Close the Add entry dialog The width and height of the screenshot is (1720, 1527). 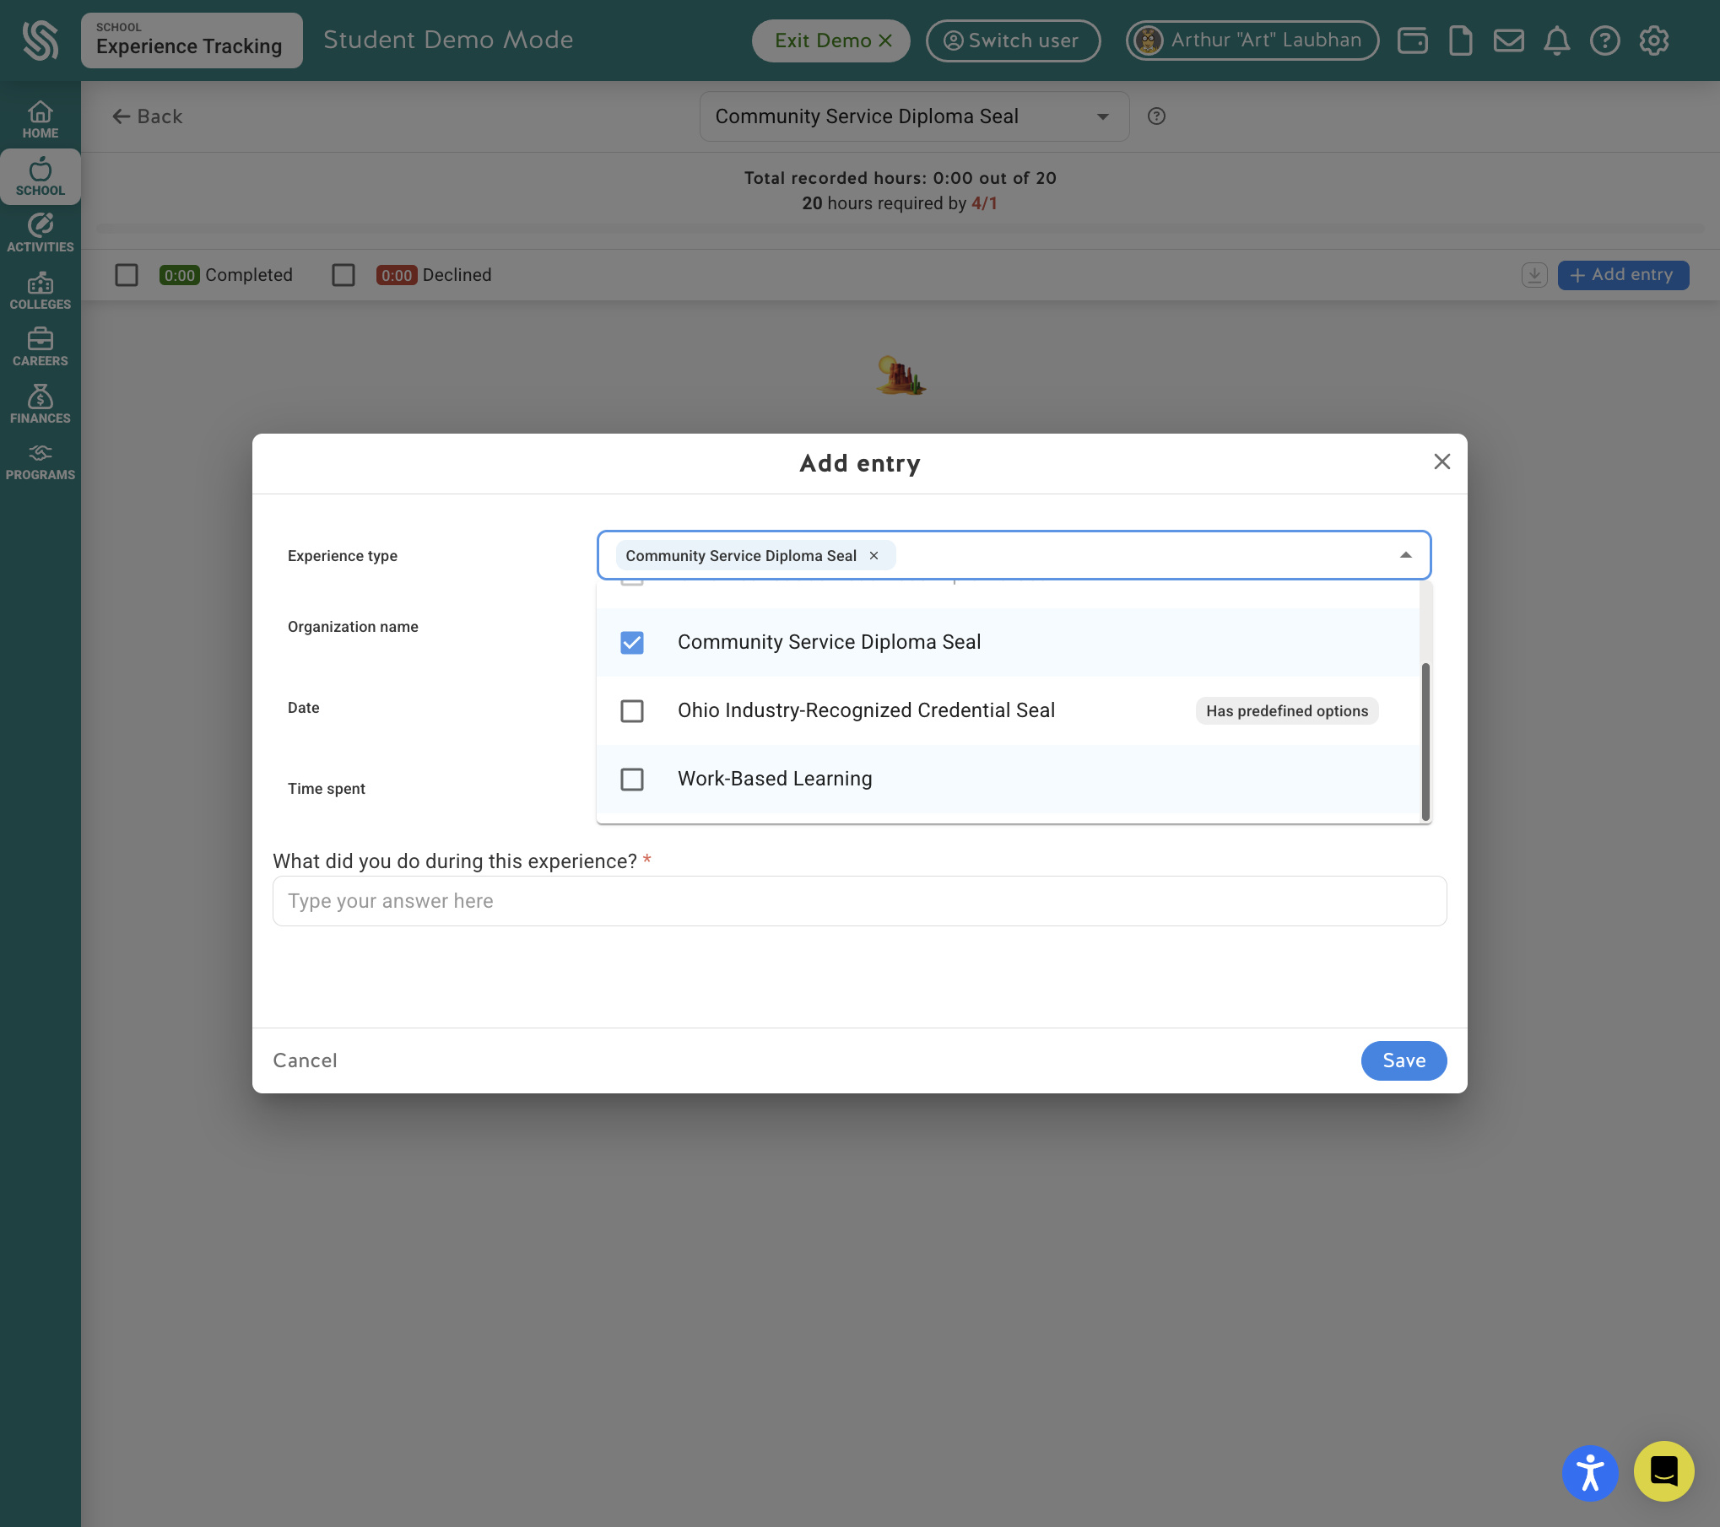(x=1441, y=461)
